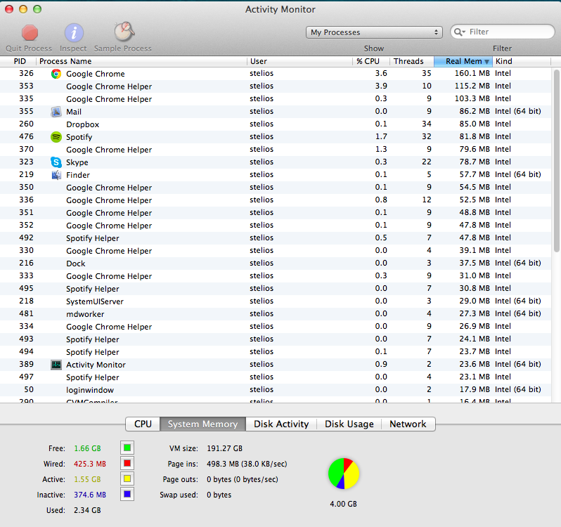Click the Swap used 0 bytes value
Image resolution: width=561 pixels, height=527 pixels.
pos(219,495)
